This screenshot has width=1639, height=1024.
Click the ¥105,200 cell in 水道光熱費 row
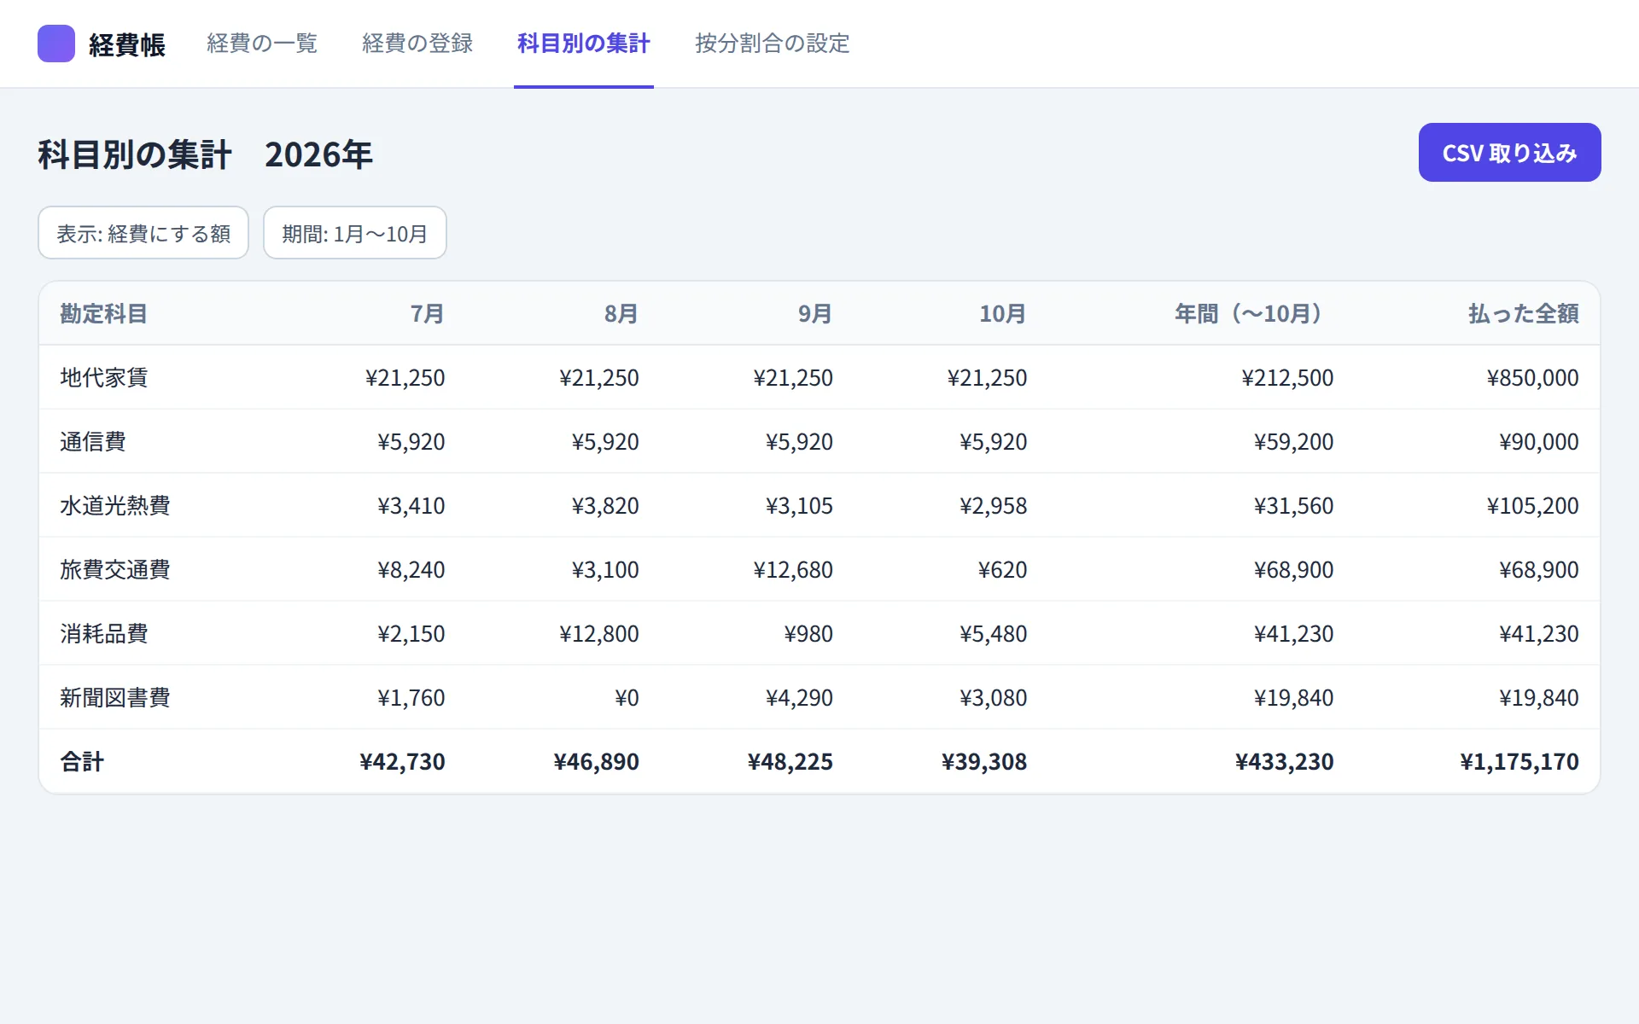1533,505
